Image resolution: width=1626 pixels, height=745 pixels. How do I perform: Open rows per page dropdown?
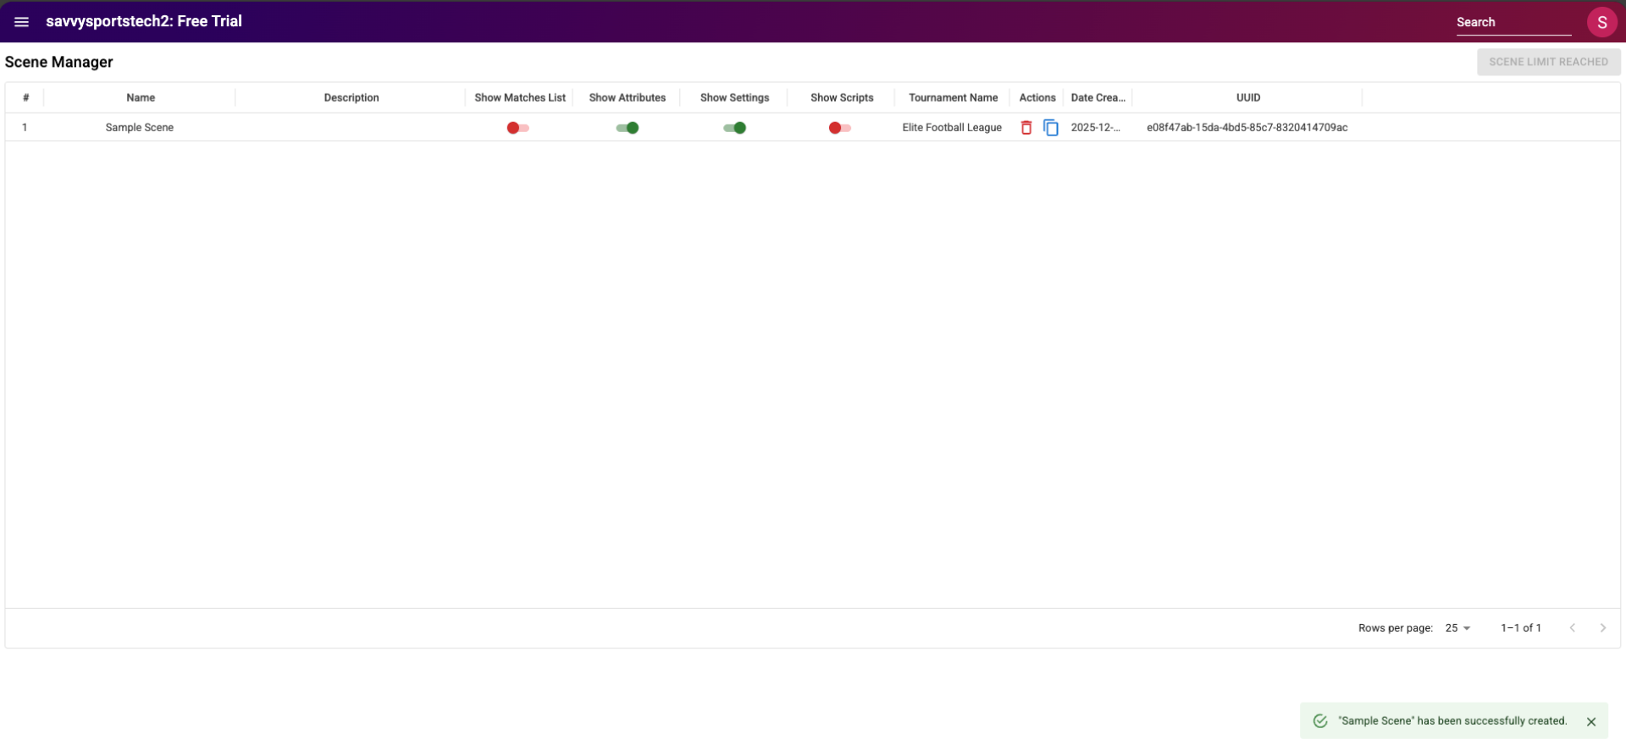click(1457, 628)
